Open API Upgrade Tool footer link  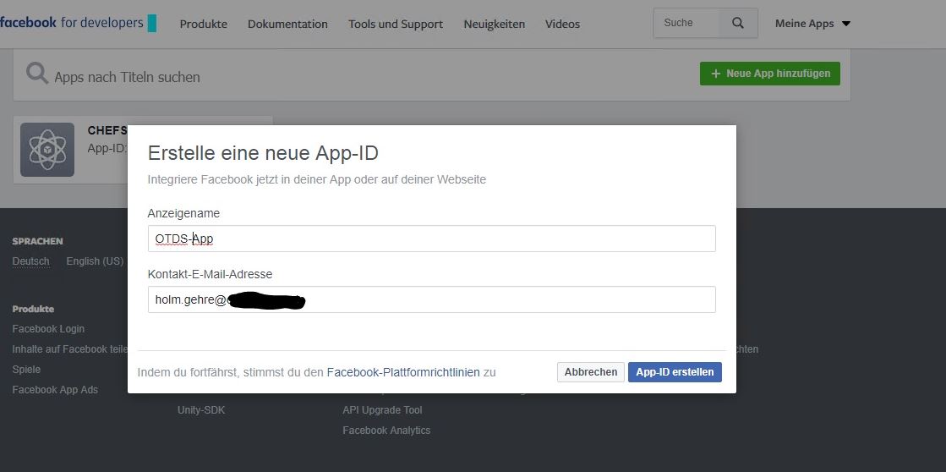382,410
